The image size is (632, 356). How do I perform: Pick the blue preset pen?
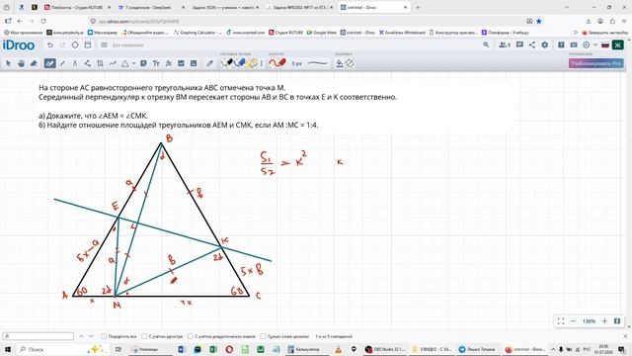(240, 63)
